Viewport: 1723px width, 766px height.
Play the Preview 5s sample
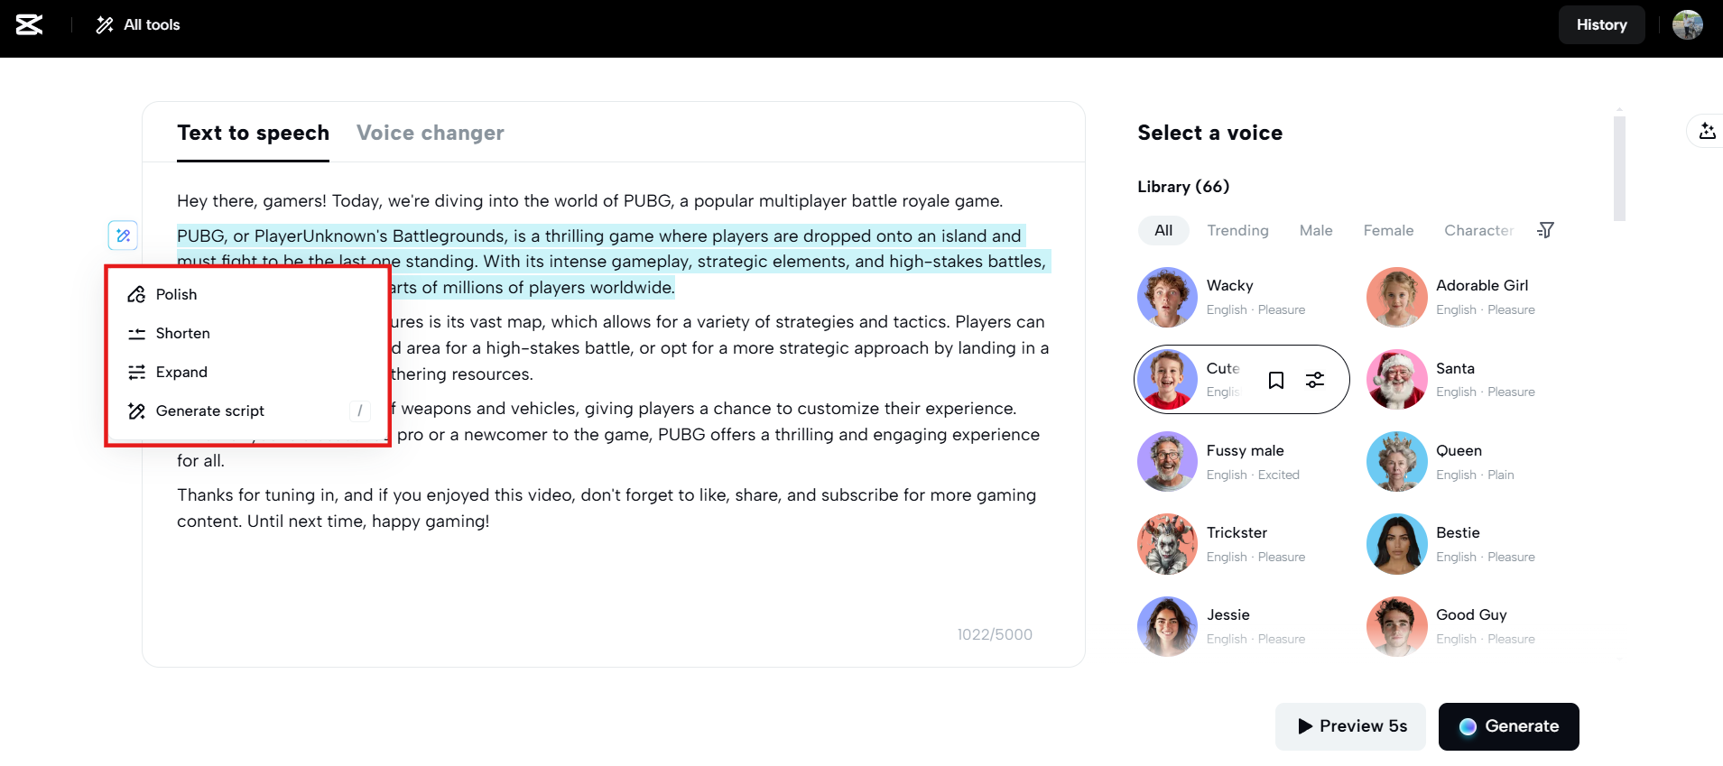[x=1350, y=726]
